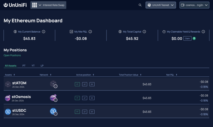Click the My Ethereum Dashboard heading

pos(33,20)
